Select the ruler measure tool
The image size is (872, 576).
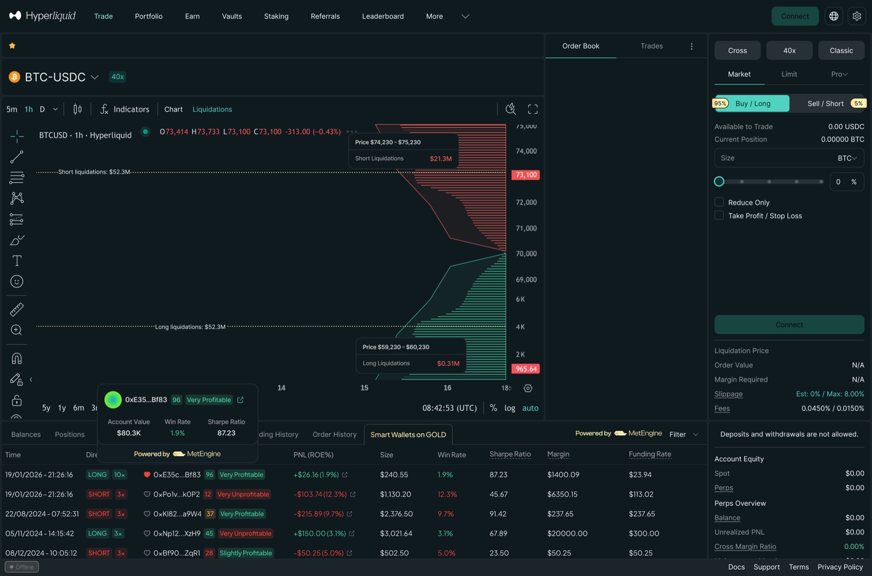point(17,309)
